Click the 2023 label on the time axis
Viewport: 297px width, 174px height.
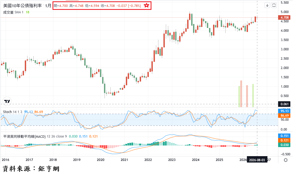pos(172,160)
